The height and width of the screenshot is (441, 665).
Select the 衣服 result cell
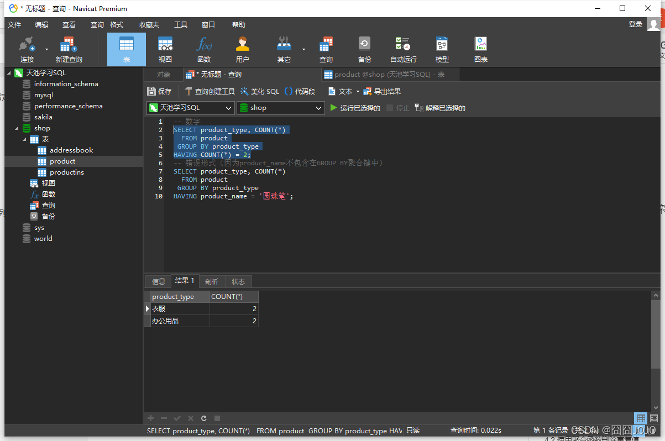(180, 309)
